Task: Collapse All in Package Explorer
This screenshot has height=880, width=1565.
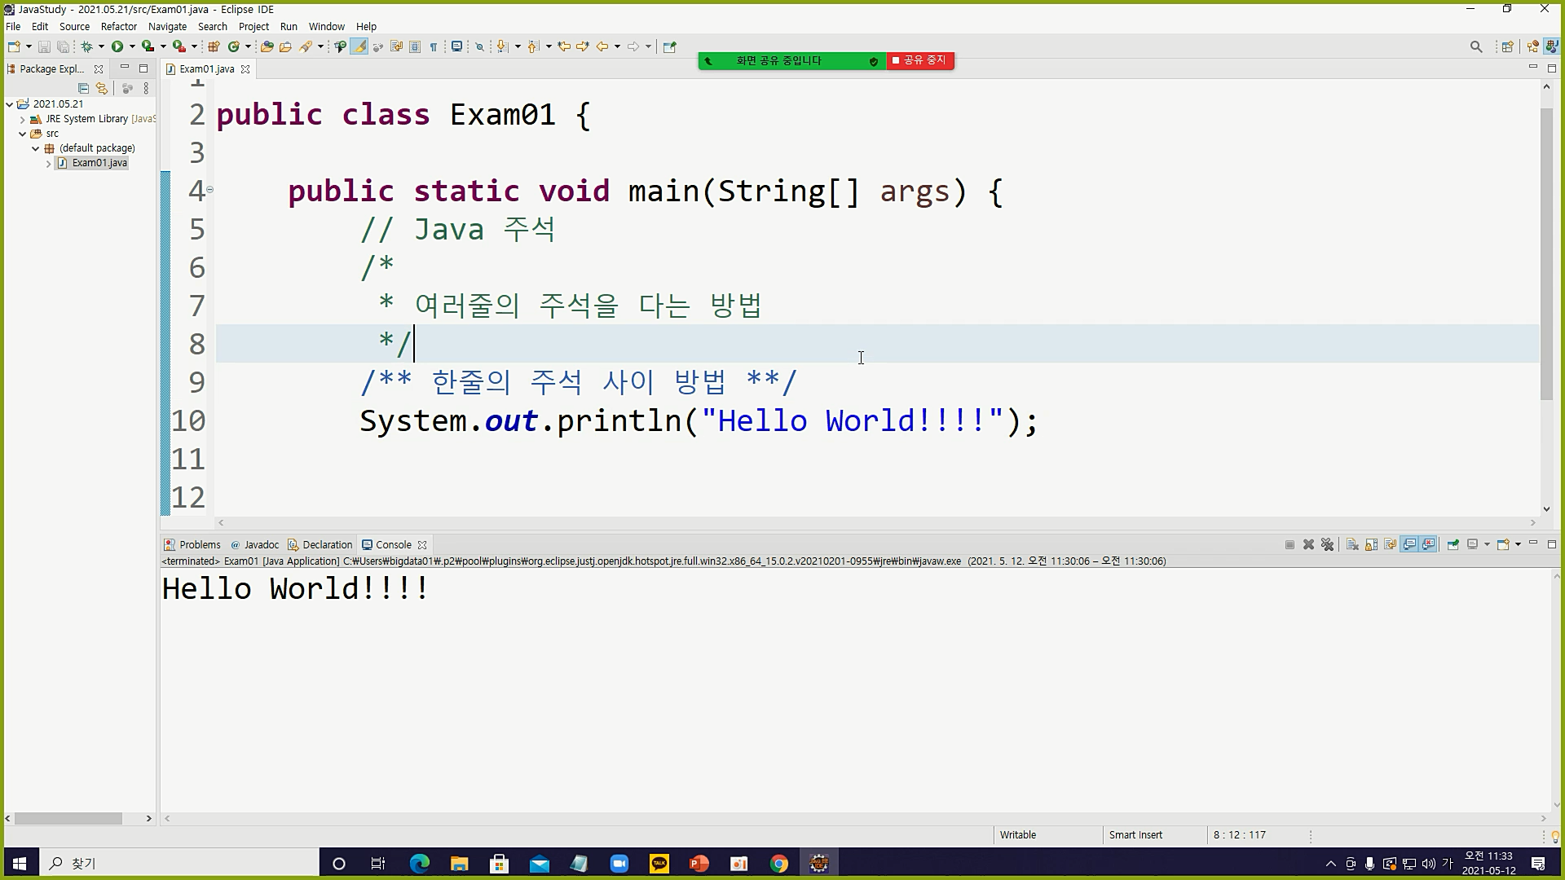Action: [83, 88]
